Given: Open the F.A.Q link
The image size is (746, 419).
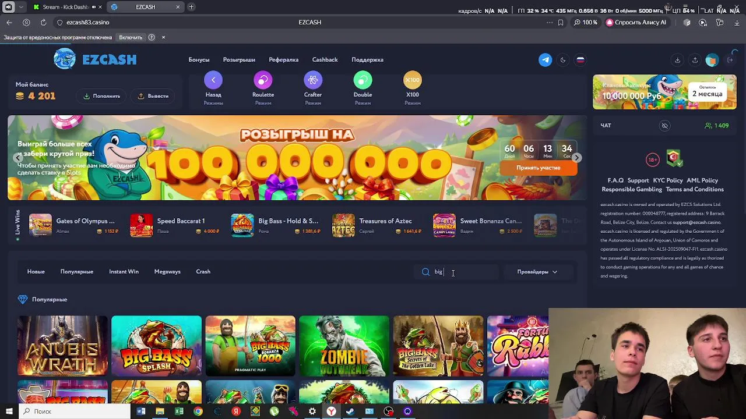Looking at the screenshot, I should (x=615, y=180).
